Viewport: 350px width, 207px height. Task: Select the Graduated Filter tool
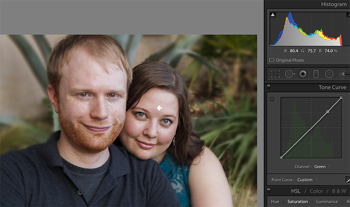pyautogui.click(x=316, y=74)
